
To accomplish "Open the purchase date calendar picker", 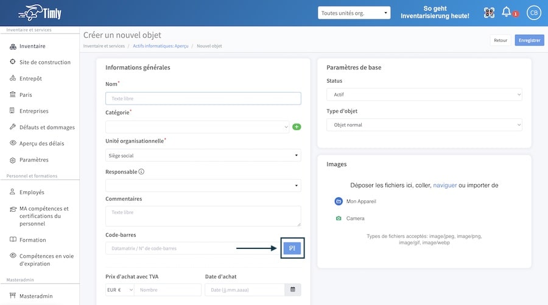I will 293,290.
